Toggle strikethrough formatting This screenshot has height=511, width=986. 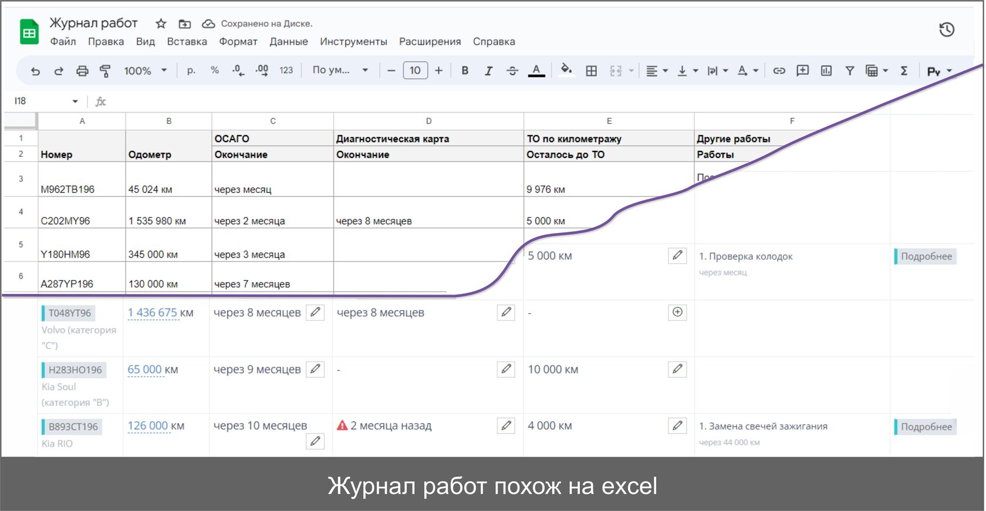click(512, 71)
